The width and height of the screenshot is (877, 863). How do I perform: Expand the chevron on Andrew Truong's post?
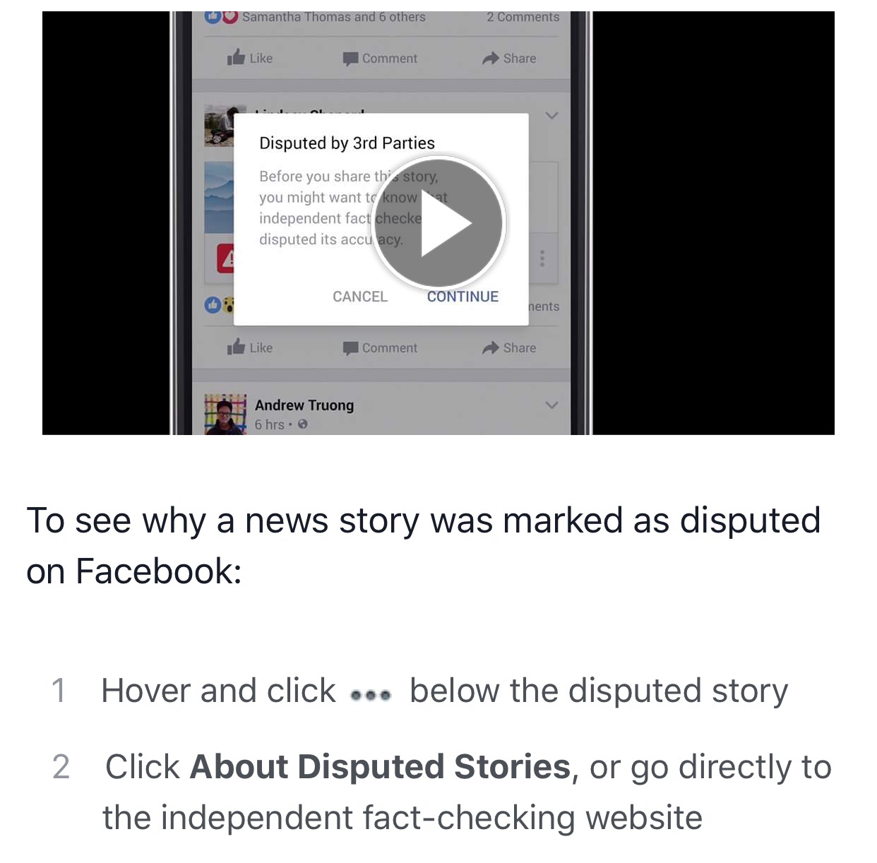[551, 405]
